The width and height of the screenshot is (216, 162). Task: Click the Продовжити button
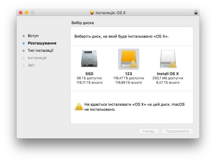coord(177,131)
